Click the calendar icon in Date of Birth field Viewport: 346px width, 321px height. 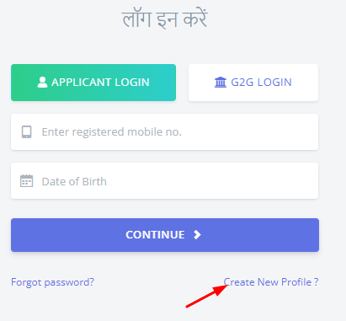tap(27, 181)
